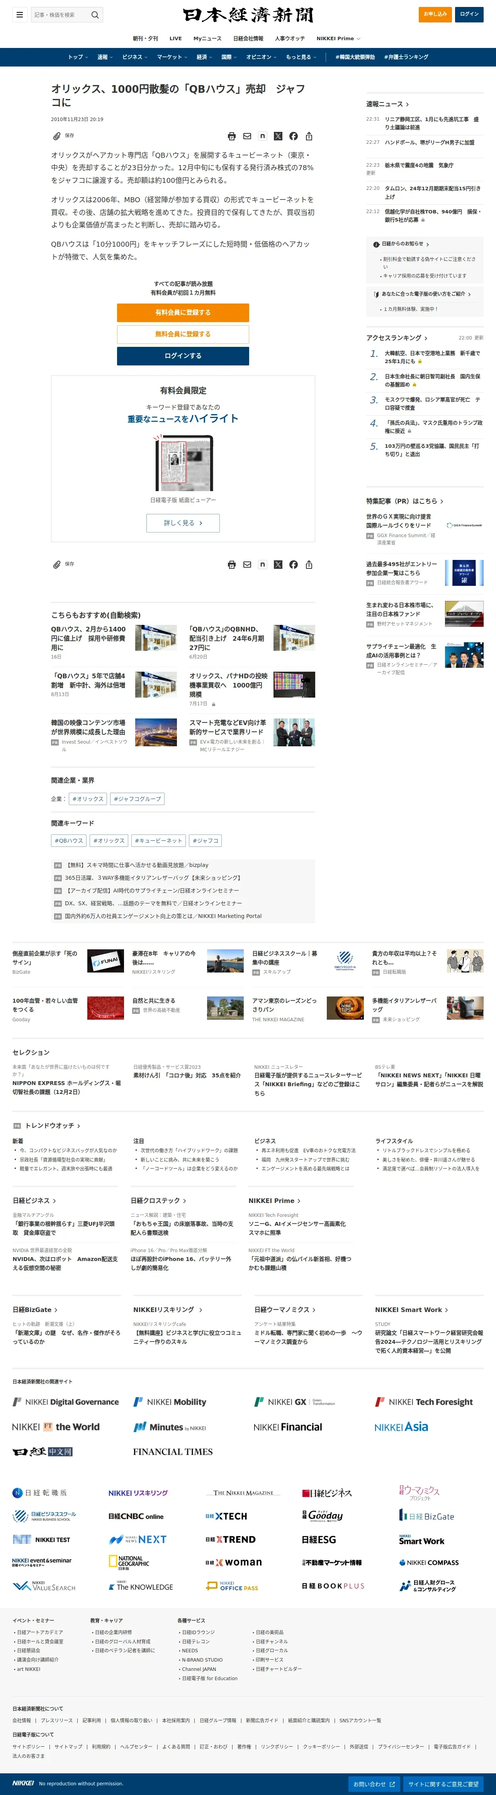Click the #QBハウス keyword tag
This screenshot has height=1795, width=496.
click(x=69, y=840)
